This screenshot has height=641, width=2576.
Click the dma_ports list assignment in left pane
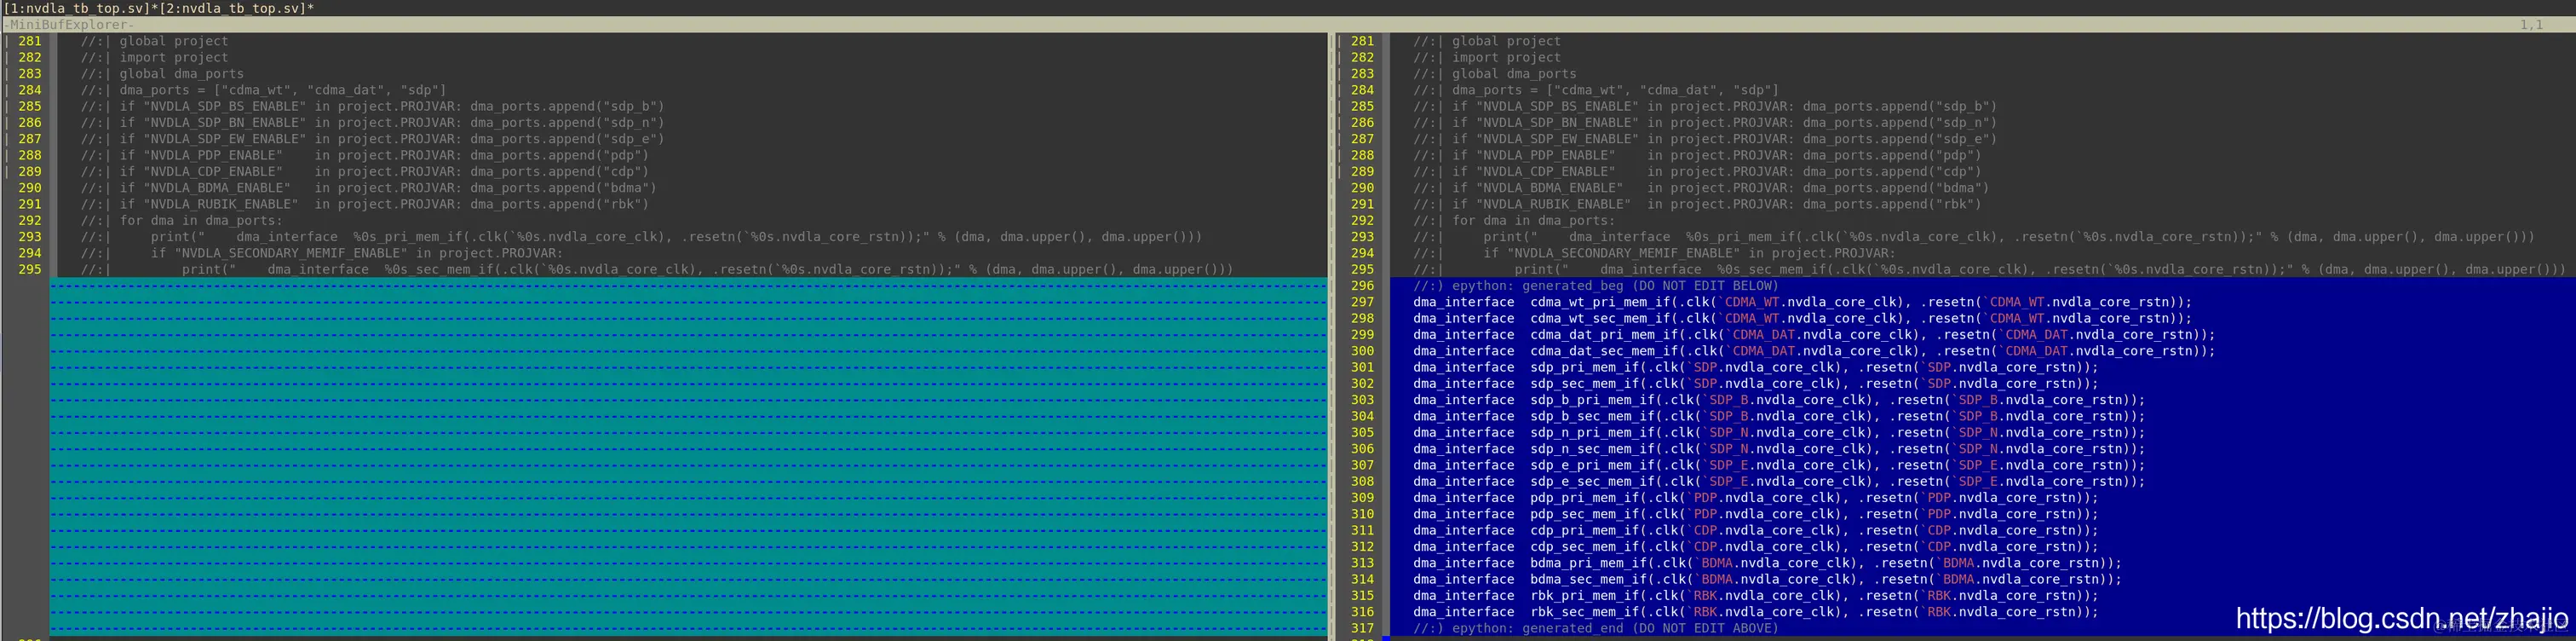283,90
